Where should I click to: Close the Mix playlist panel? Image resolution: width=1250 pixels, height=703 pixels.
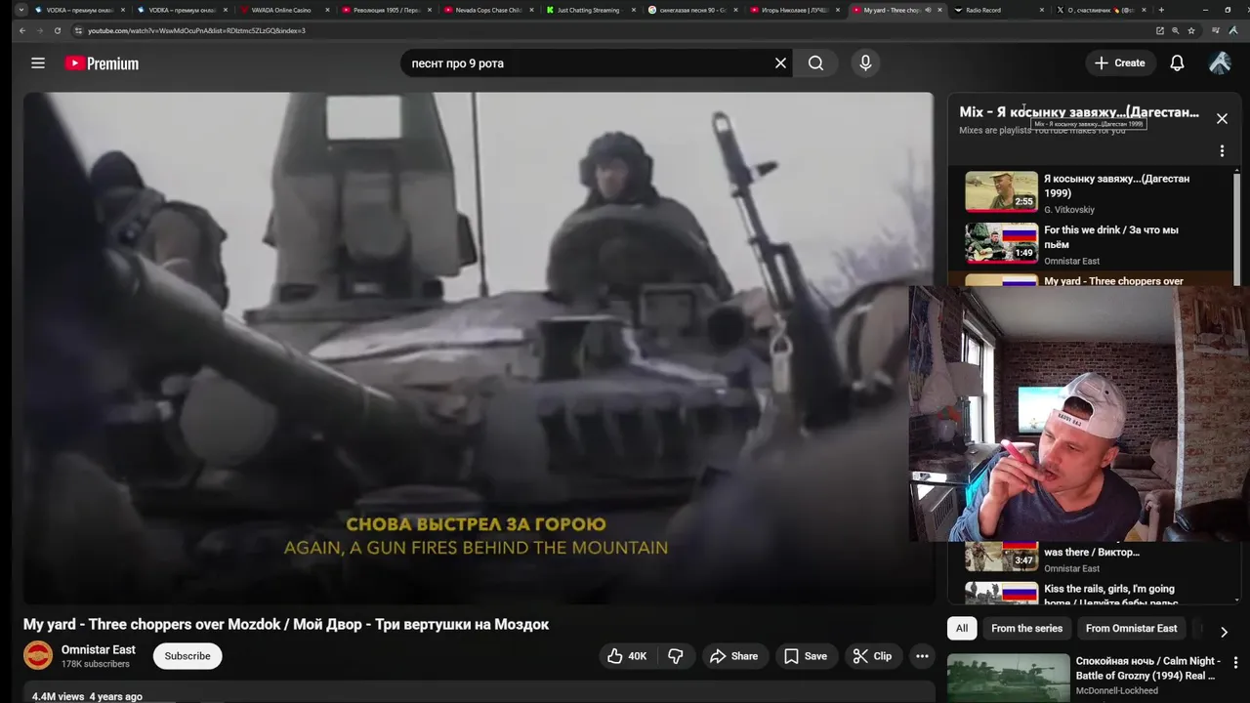1222,118
